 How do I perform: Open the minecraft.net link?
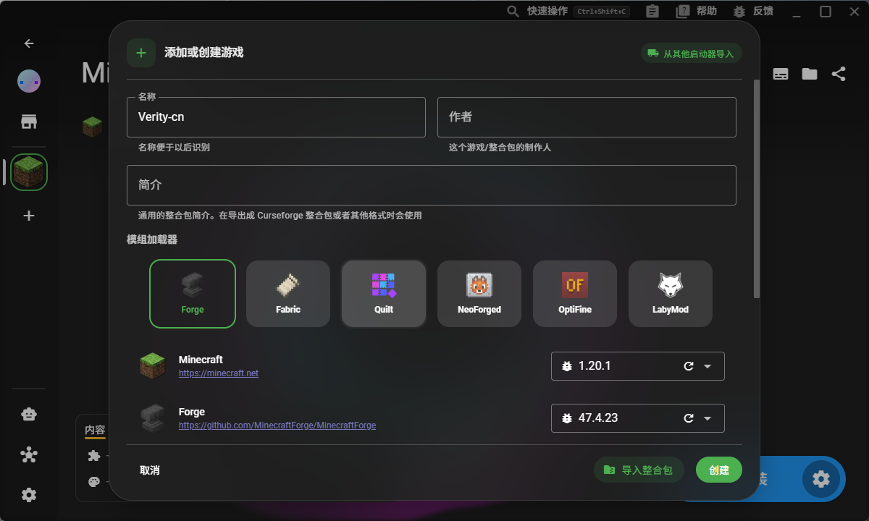[x=219, y=373]
